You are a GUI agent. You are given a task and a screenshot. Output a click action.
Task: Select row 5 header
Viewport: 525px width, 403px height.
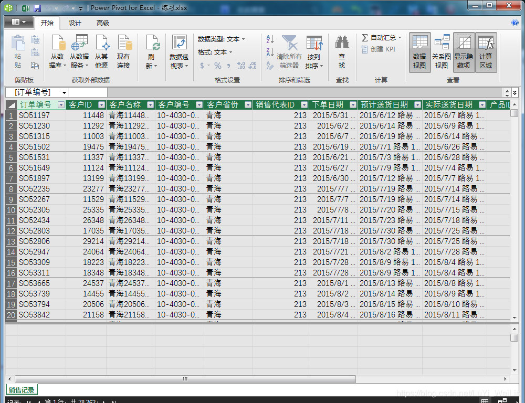pos(11,157)
